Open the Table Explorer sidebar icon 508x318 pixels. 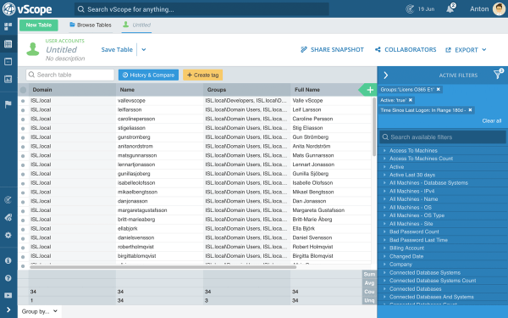coord(8,44)
